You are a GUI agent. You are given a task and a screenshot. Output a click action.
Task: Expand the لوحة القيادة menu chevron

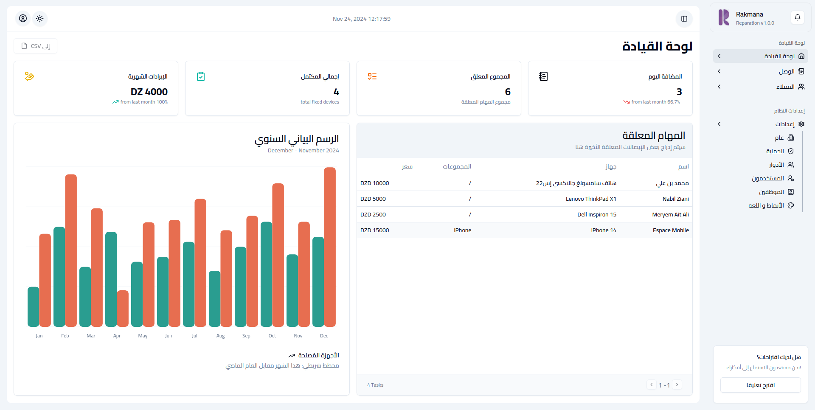[x=719, y=56]
